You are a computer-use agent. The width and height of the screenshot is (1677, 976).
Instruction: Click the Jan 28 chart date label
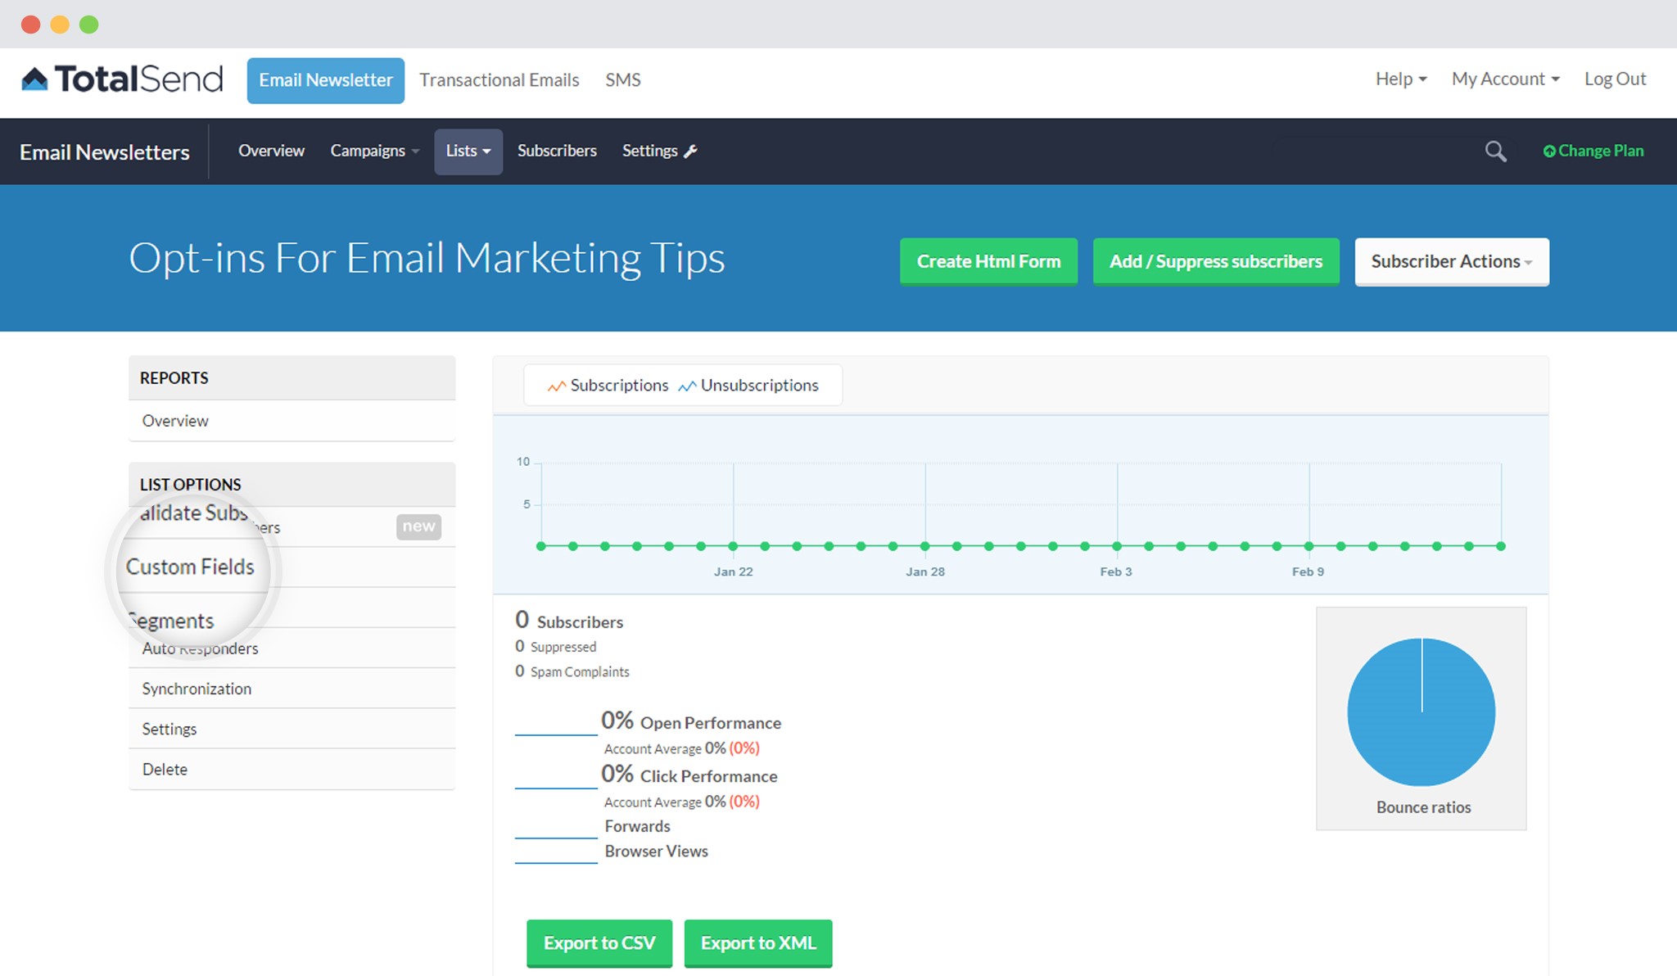tap(925, 572)
